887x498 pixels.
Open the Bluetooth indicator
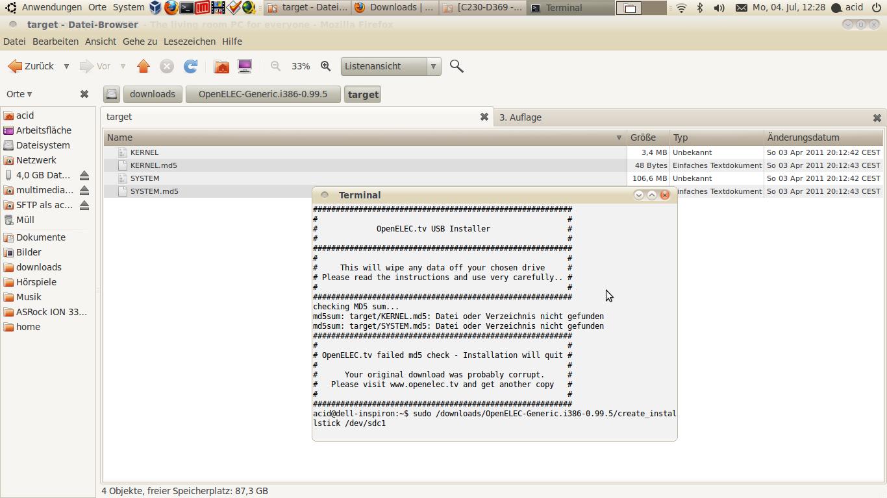click(700, 8)
